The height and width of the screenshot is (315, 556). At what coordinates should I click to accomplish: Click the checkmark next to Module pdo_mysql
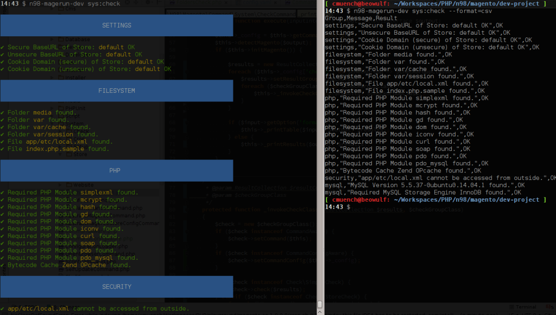click(x=3, y=258)
